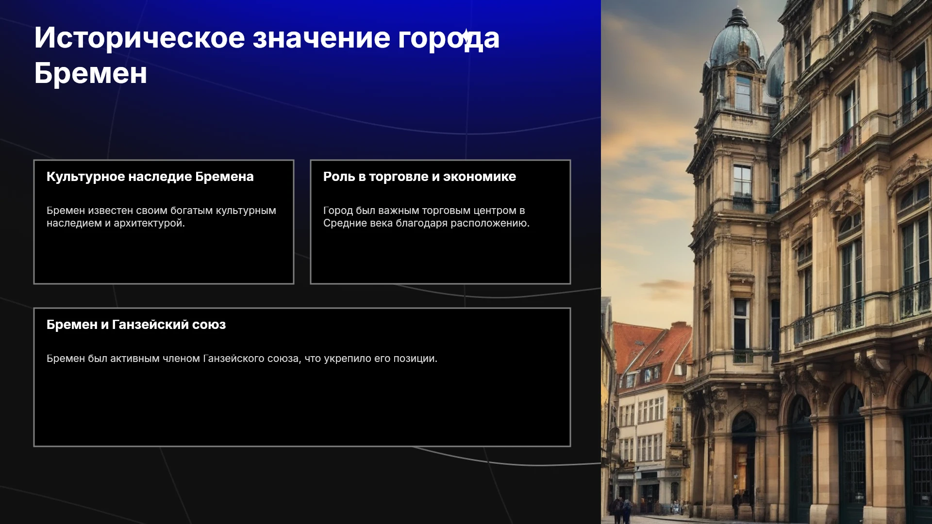Click the empty lower area of the Hanseatic League card

302,408
